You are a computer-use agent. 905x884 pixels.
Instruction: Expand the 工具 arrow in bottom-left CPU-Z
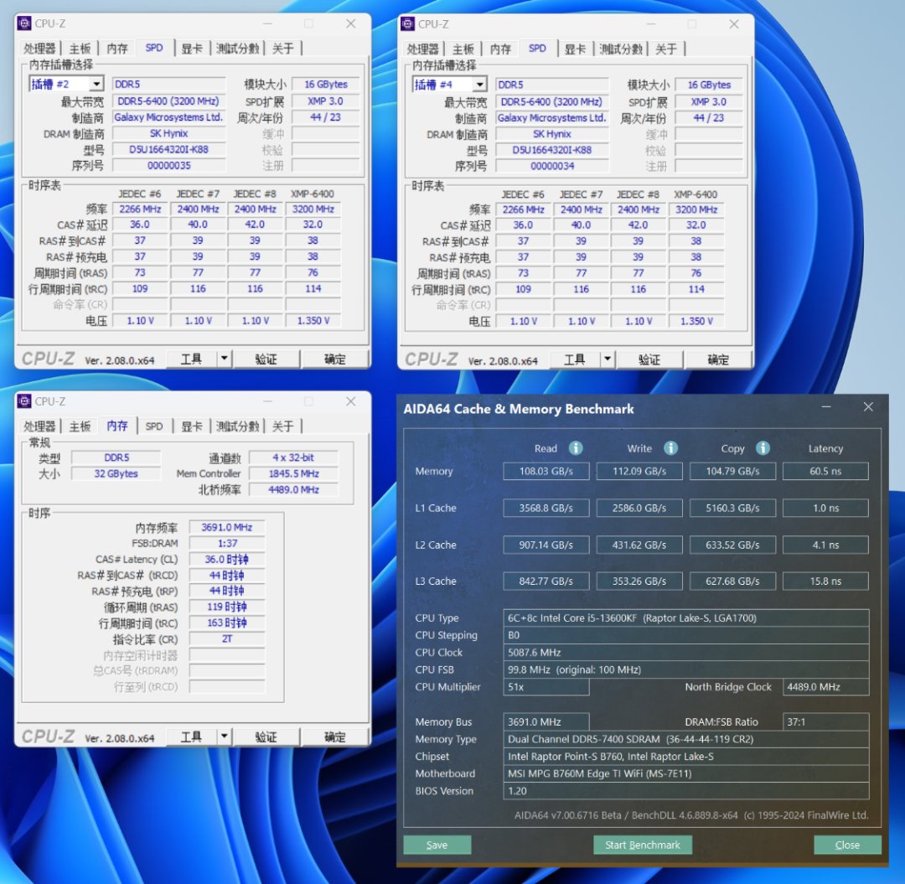click(x=224, y=737)
